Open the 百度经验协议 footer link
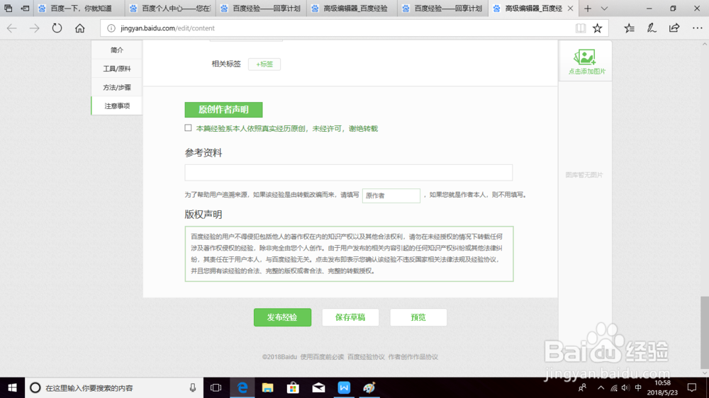Image resolution: width=709 pixels, height=398 pixels. (366, 357)
